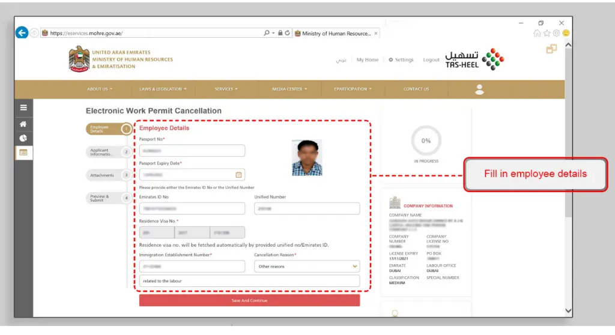Click the 'related to the labour' text field
615x335 pixels.
pos(249,281)
